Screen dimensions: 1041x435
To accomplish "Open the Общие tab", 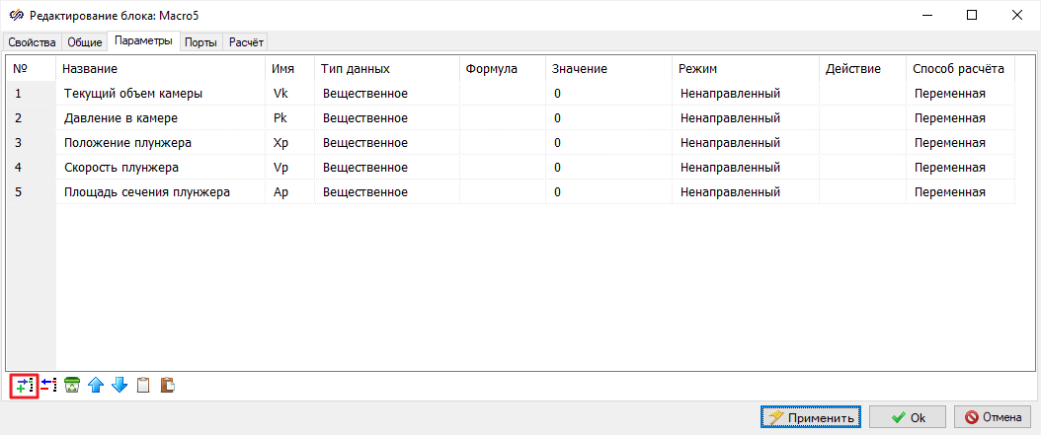I will pos(84,42).
